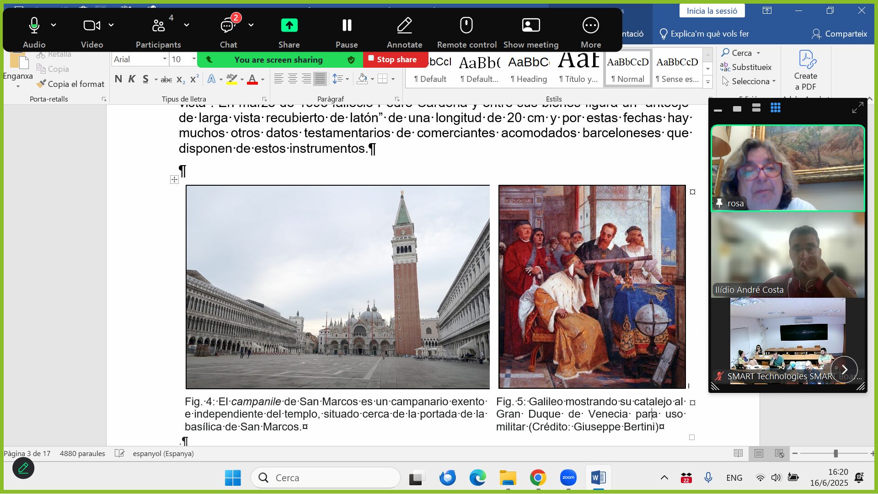The width and height of the screenshot is (878, 494).
Task: Expand Chat options arrow
Action: coord(251,25)
